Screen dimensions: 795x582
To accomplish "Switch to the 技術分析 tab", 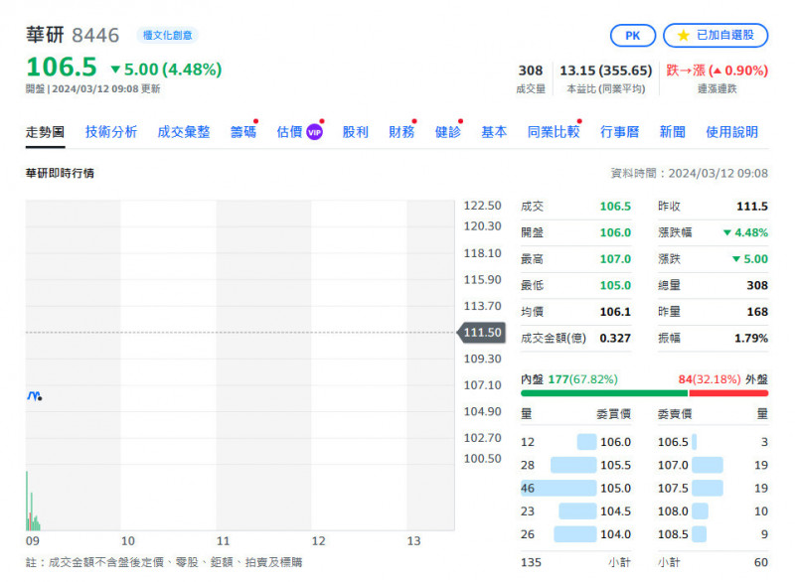I will [111, 132].
